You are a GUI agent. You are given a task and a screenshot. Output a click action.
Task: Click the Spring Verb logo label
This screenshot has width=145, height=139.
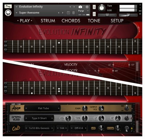(16, 118)
